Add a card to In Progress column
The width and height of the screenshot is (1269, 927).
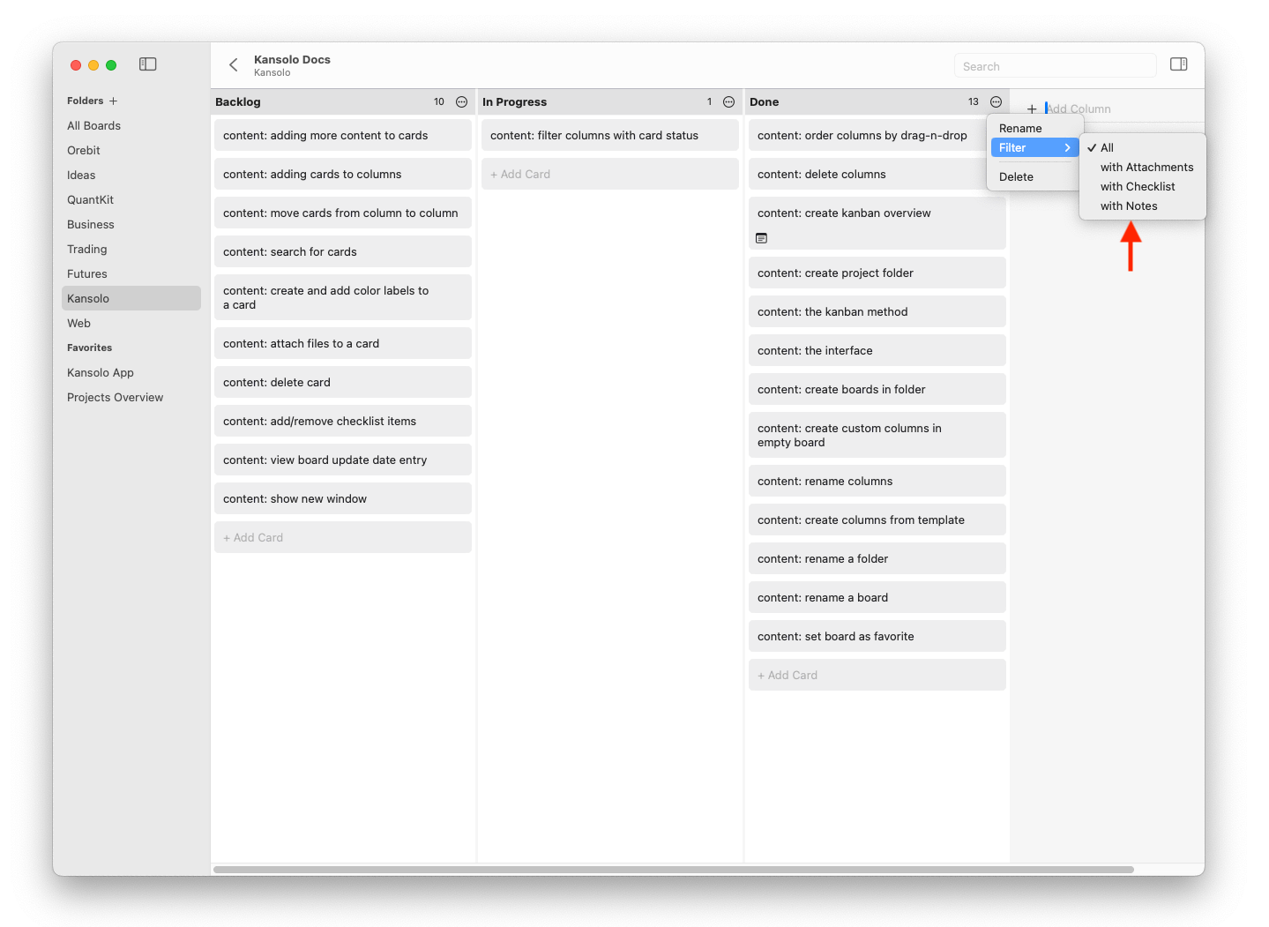(610, 174)
